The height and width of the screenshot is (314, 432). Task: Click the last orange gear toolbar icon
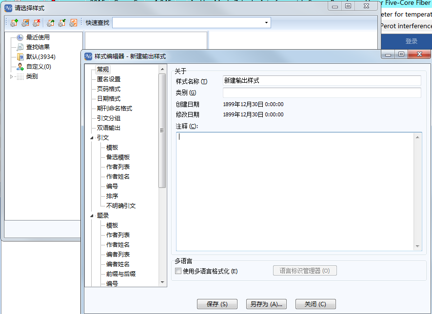point(73,23)
